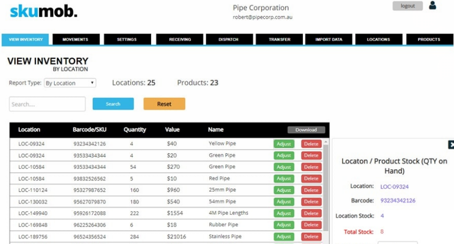Adjust the Red Pipe row

pyautogui.click(x=284, y=178)
